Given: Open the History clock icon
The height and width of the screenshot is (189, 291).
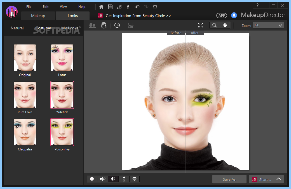Looking at the screenshot, I should (x=117, y=25).
